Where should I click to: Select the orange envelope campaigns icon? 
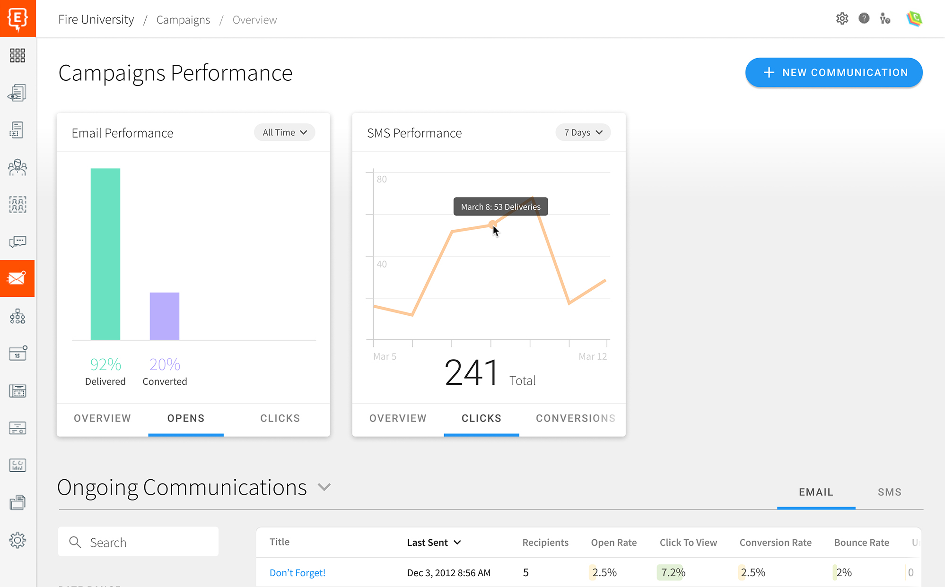coord(17,278)
